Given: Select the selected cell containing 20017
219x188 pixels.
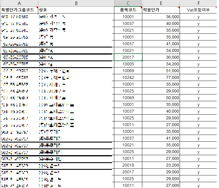Looking at the screenshot, I should (128, 57).
